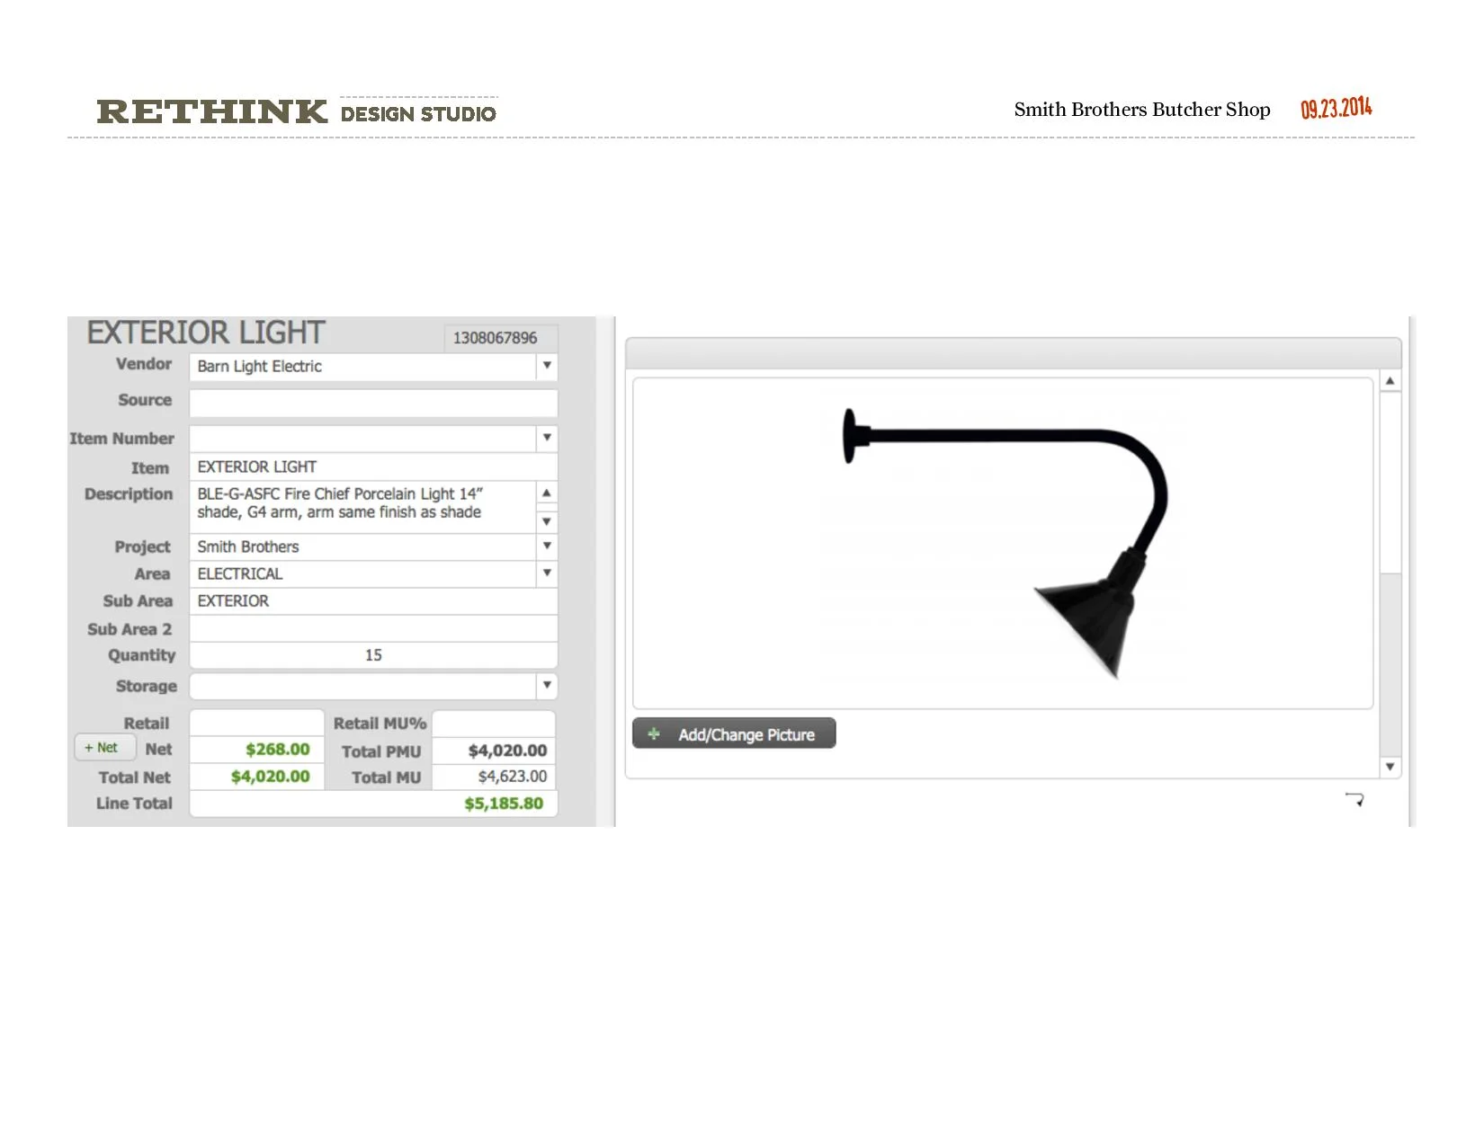This screenshot has width=1484, height=1146.
Task: Click the Retail MU% label
Action: 380,724
